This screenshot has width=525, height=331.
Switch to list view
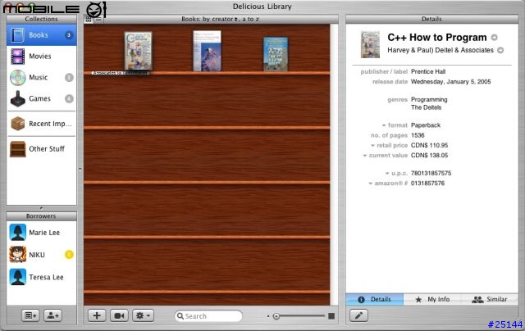tap(98, 20)
